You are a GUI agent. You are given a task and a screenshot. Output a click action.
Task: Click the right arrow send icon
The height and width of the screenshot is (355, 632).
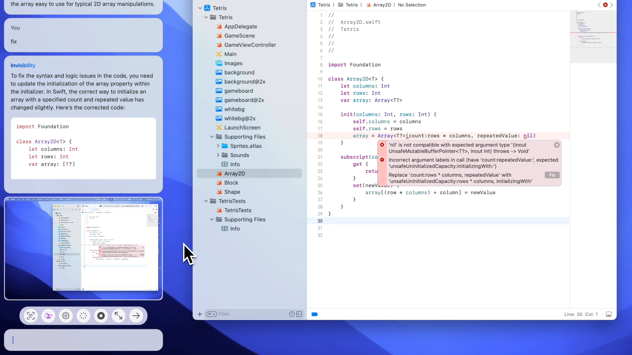click(x=136, y=316)
